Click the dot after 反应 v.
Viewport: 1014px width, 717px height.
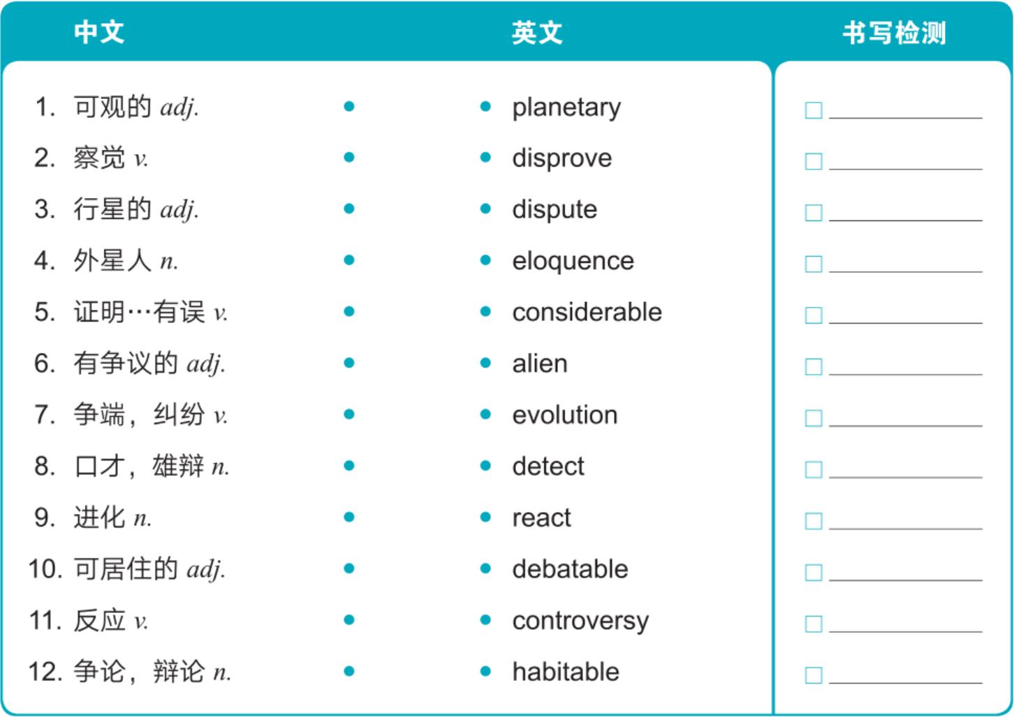click(349, 620)
